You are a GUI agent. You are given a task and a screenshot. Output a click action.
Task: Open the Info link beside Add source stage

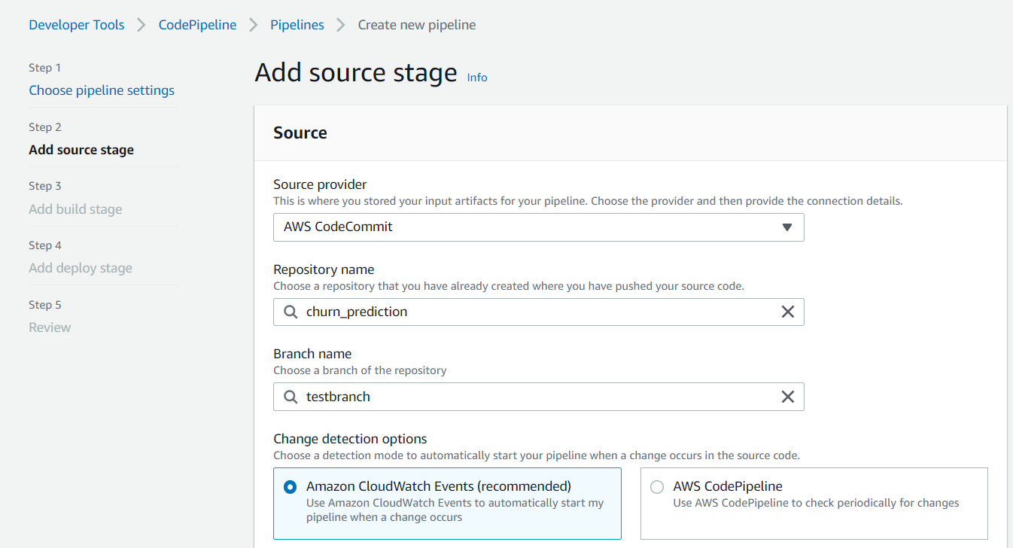point(477,78)
